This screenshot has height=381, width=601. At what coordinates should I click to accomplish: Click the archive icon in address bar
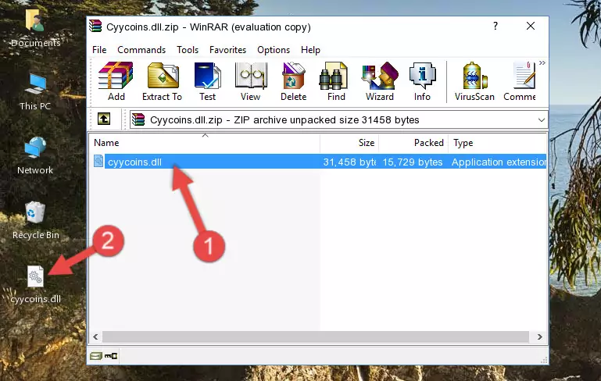138,120
